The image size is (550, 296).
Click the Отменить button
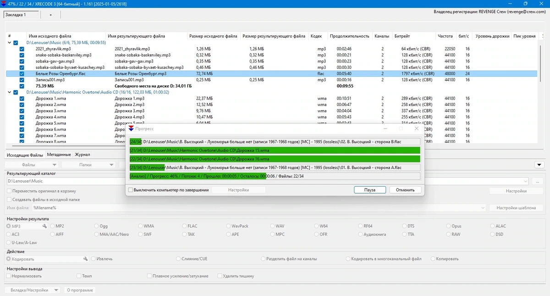coord(405,190)
